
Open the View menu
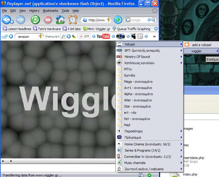pos(22,11)
